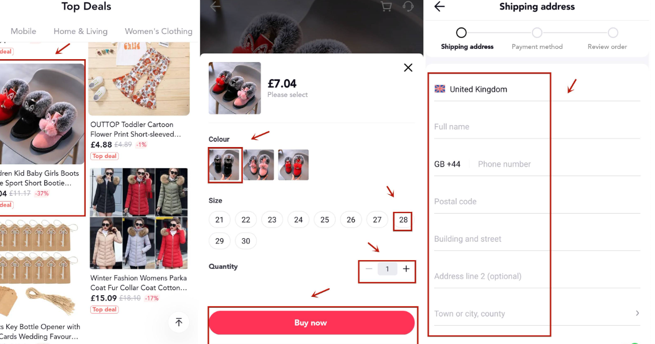Tap the customer support headset icon
Screen dimensions: 655x344
tap(408, 6)
